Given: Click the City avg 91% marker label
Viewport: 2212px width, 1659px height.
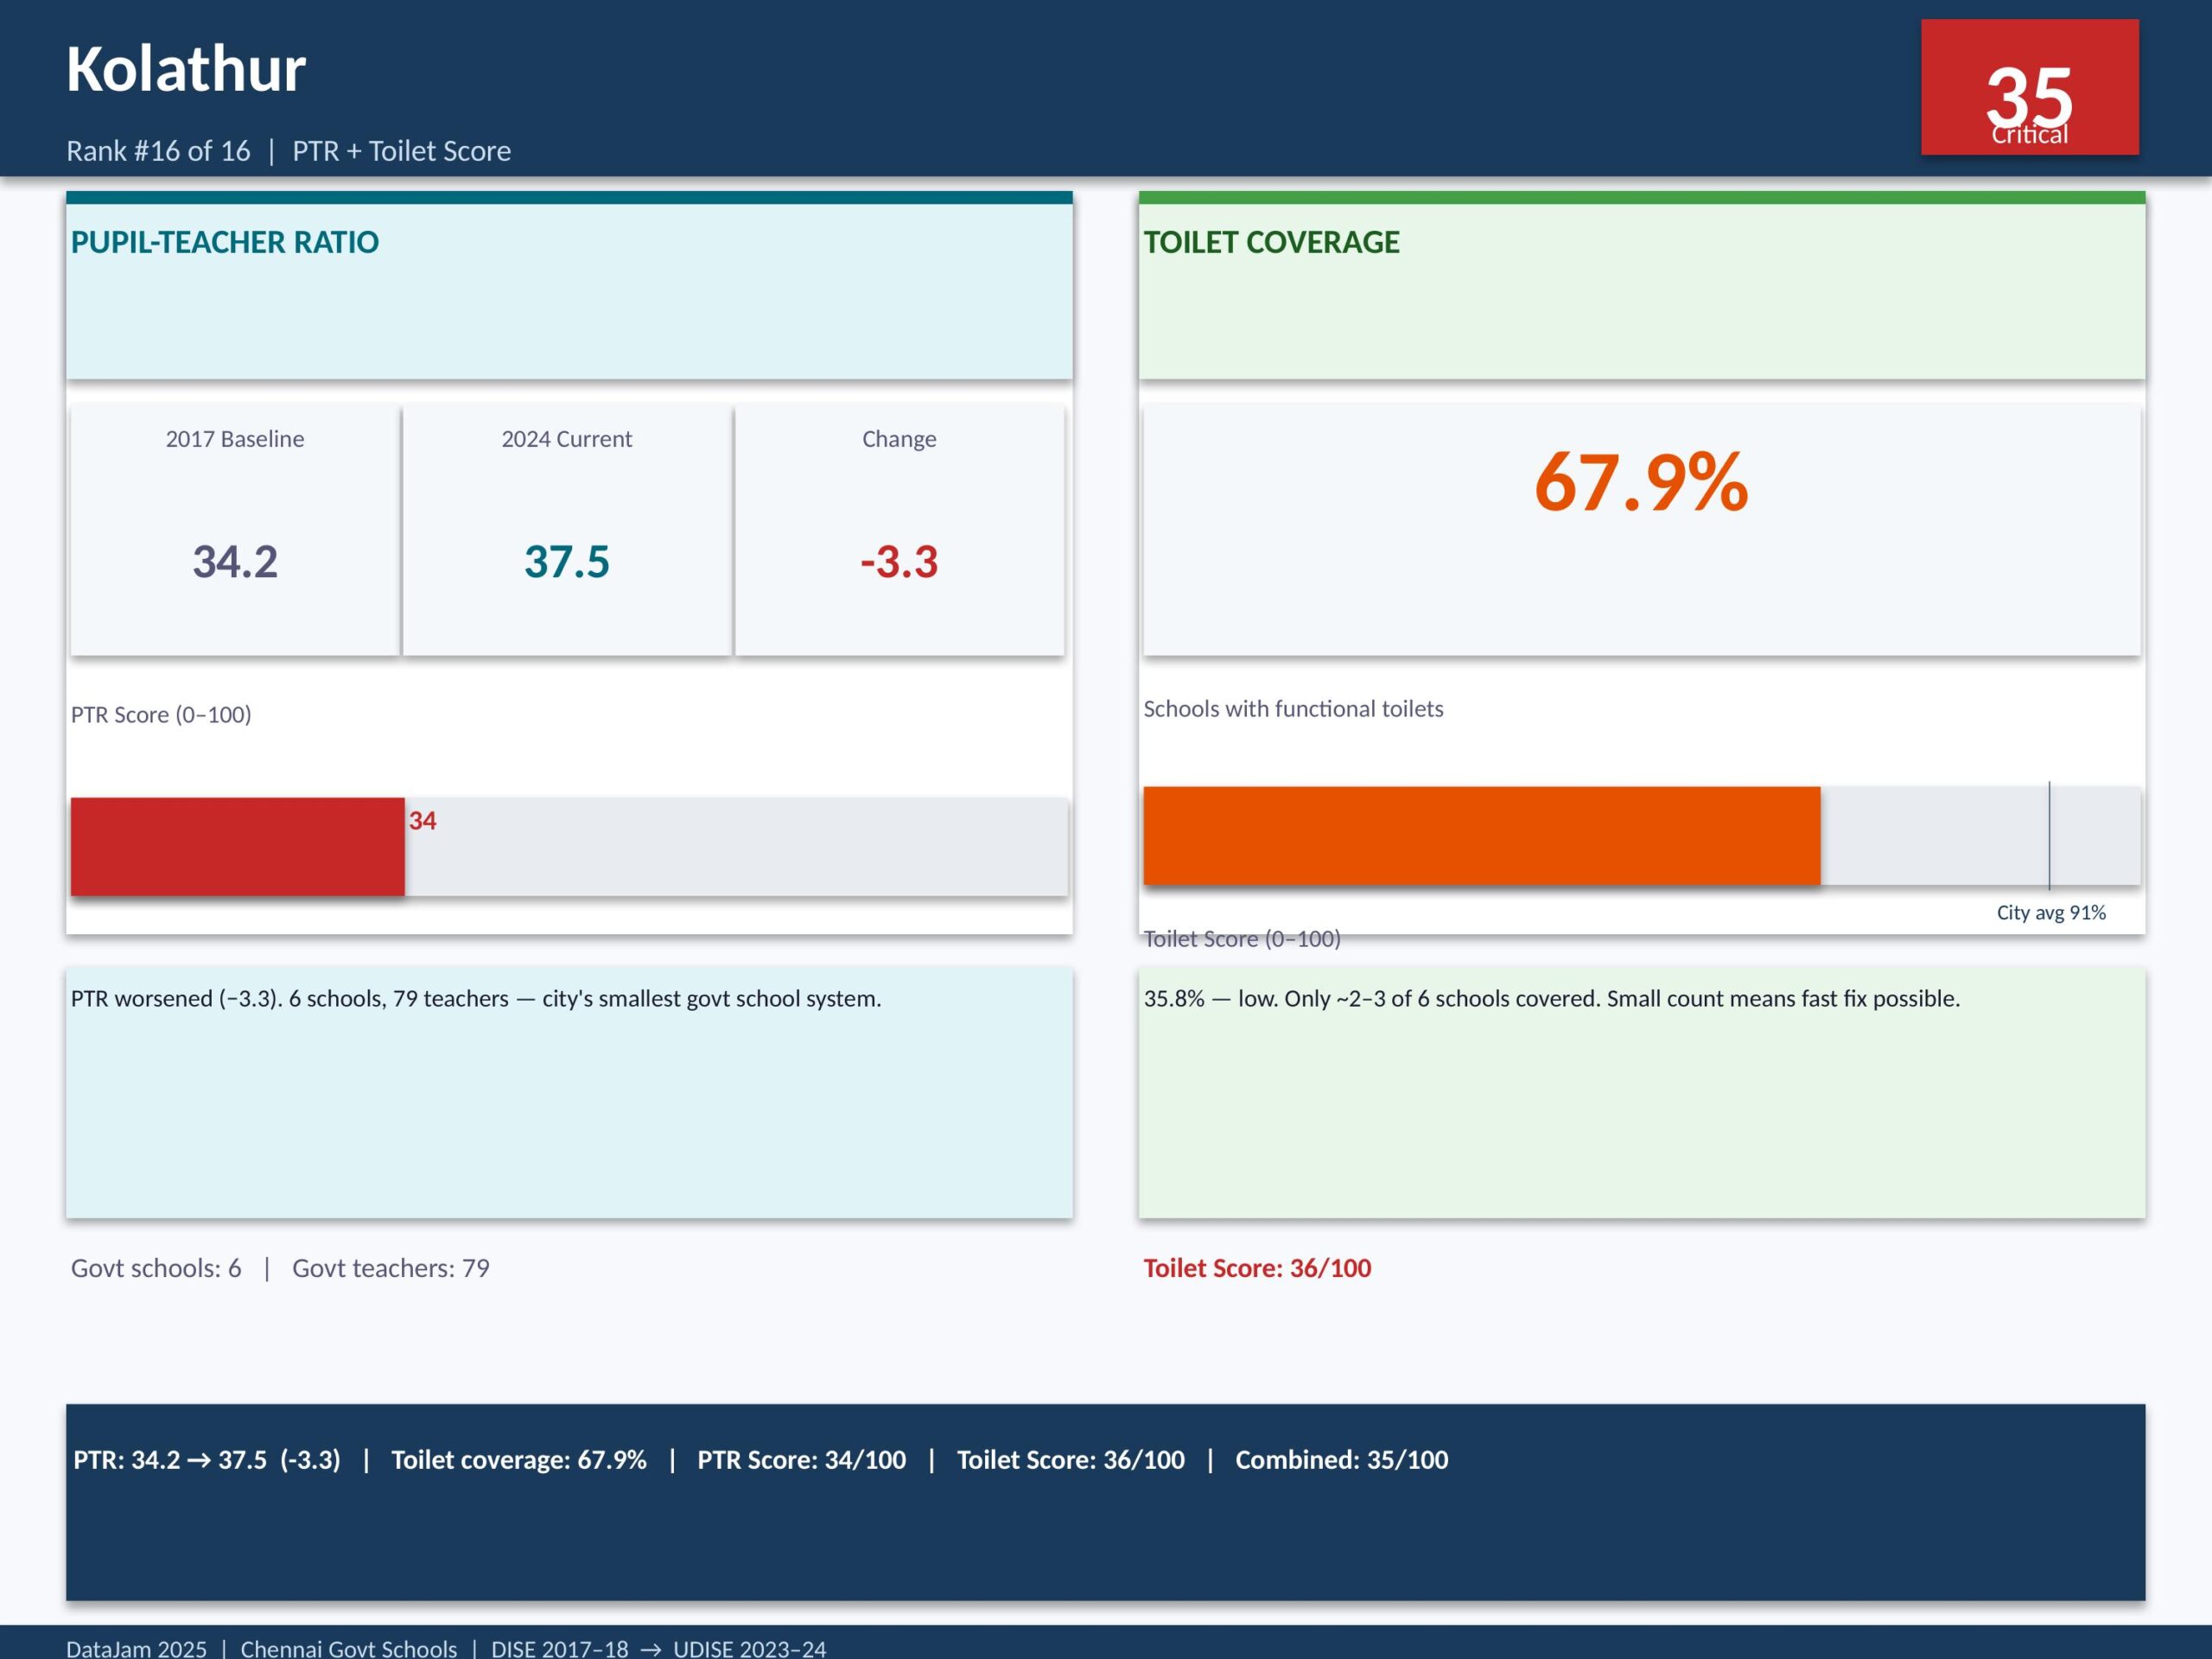Looking at the screenshot, I should (x=2050, y=912).
